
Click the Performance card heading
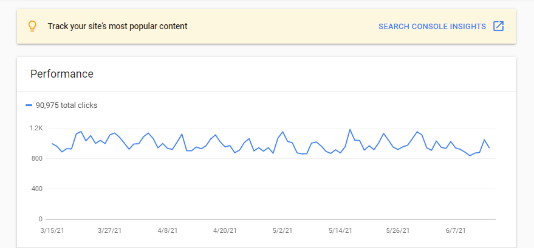point(62,74)
